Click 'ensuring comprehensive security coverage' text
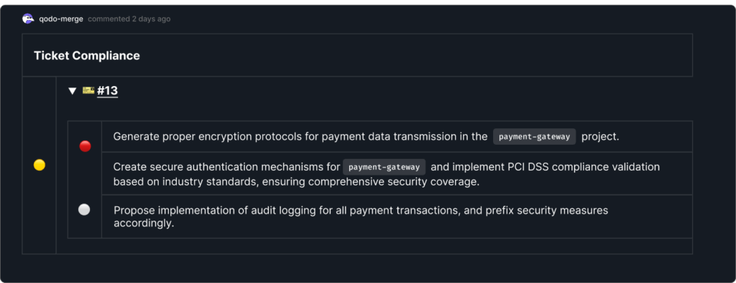Screen dimensions: 736x283 coord(371,182)
